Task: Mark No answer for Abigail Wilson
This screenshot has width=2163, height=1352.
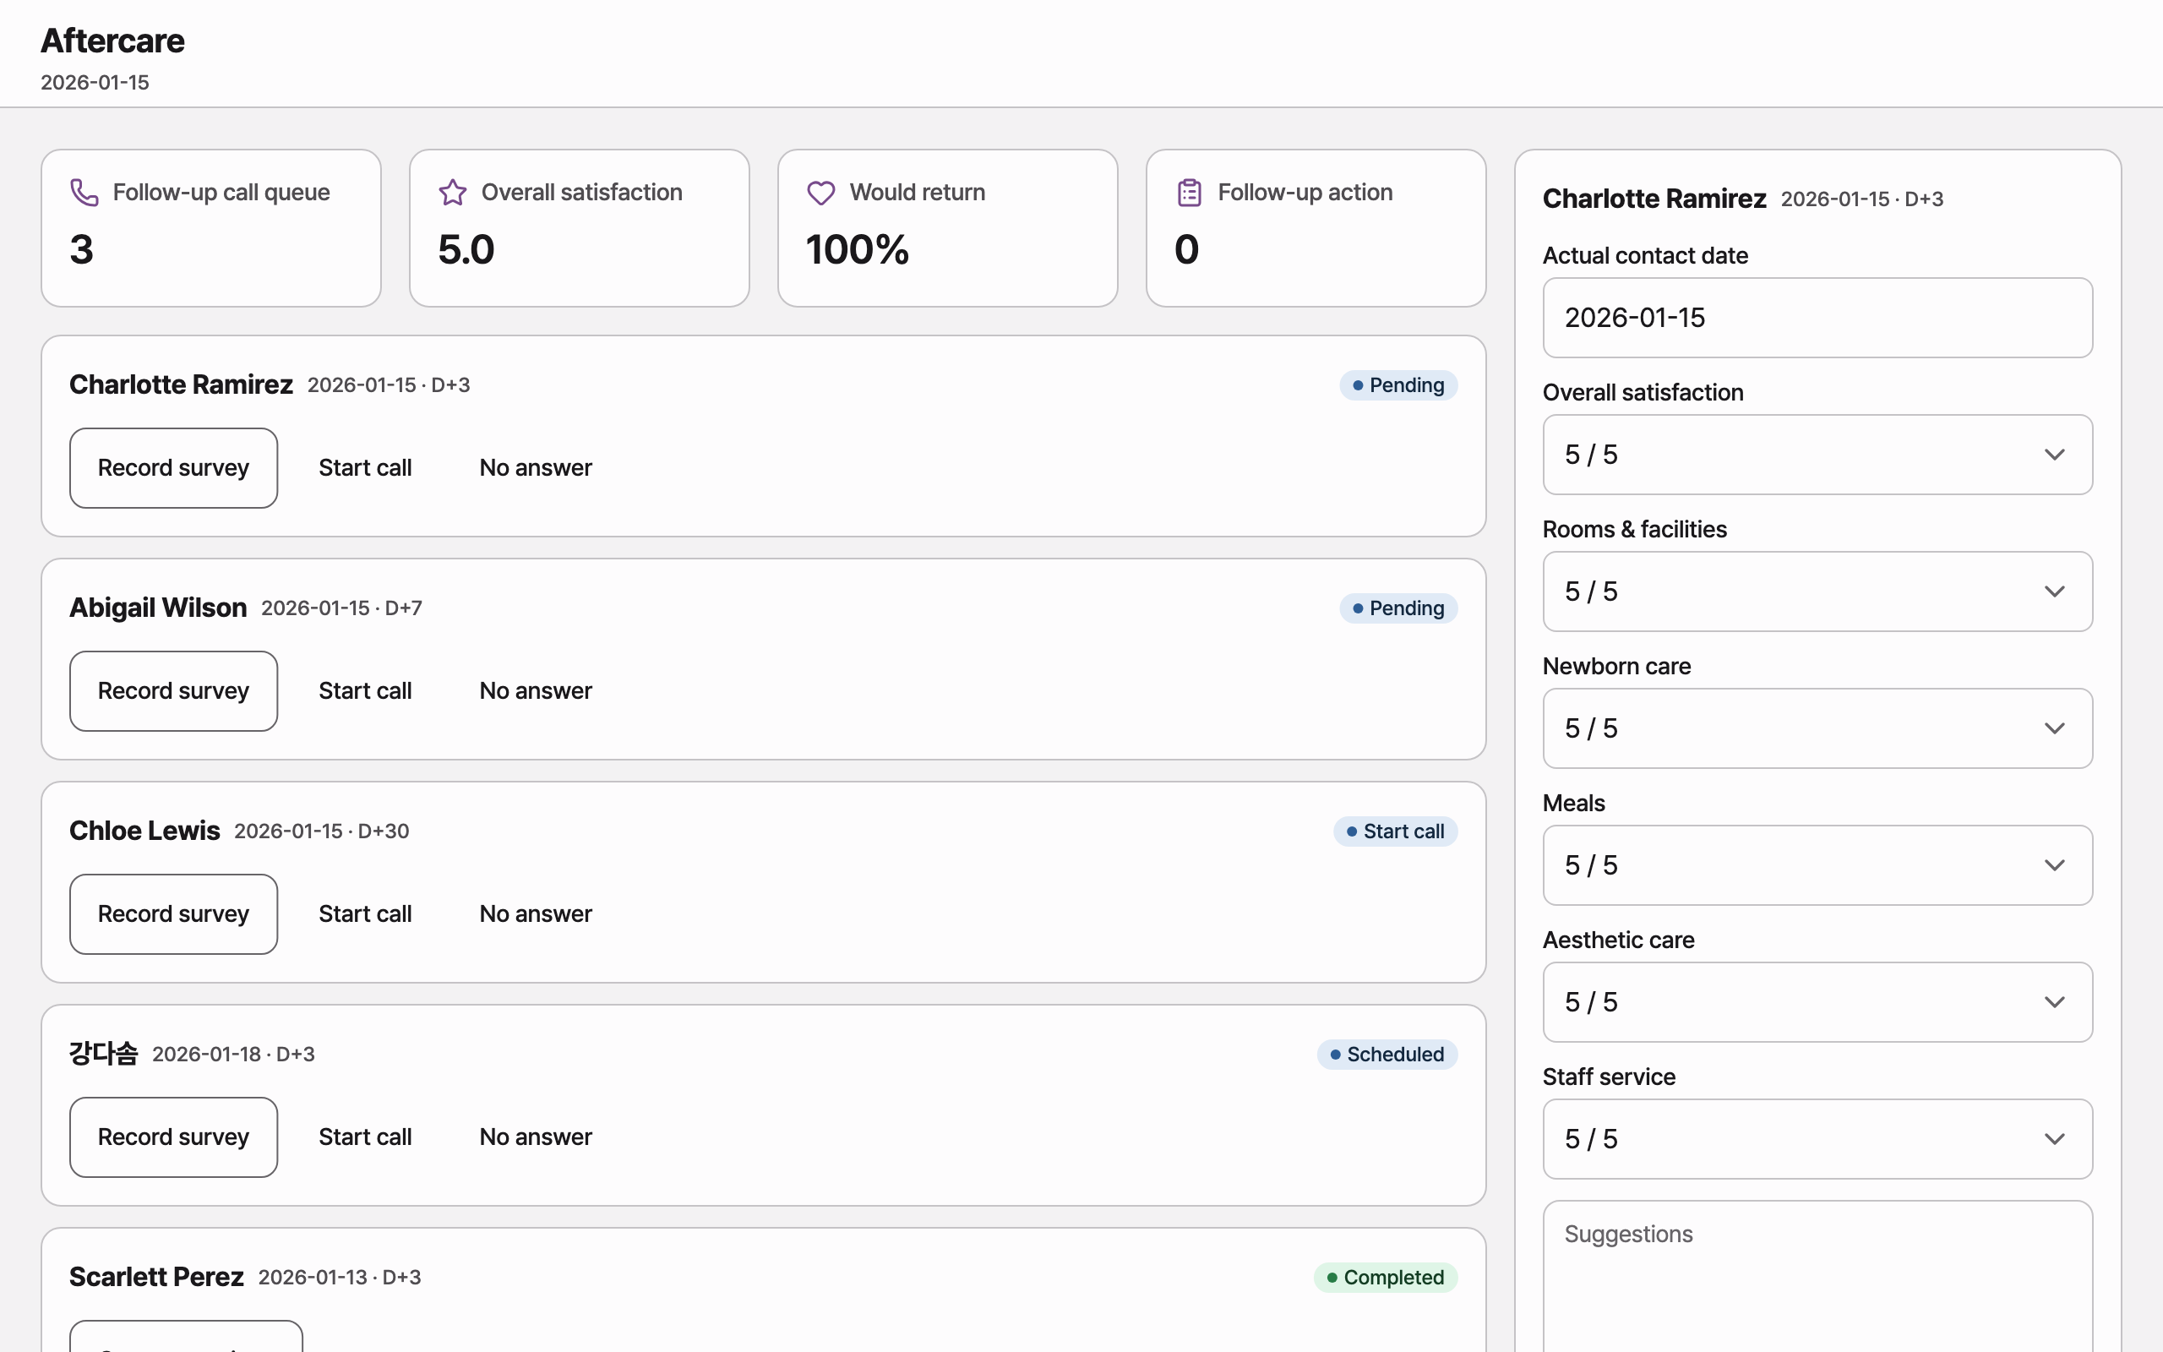Action: coord(536,690)
